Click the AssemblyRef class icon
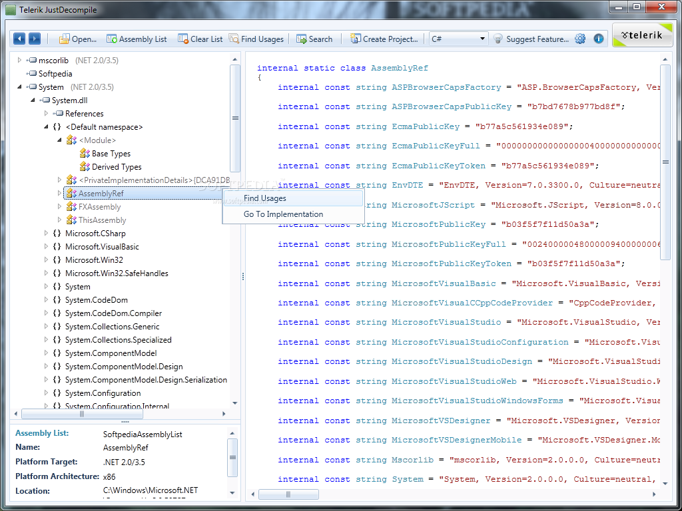This screenshot has height=511, width=682. [71, 194]
